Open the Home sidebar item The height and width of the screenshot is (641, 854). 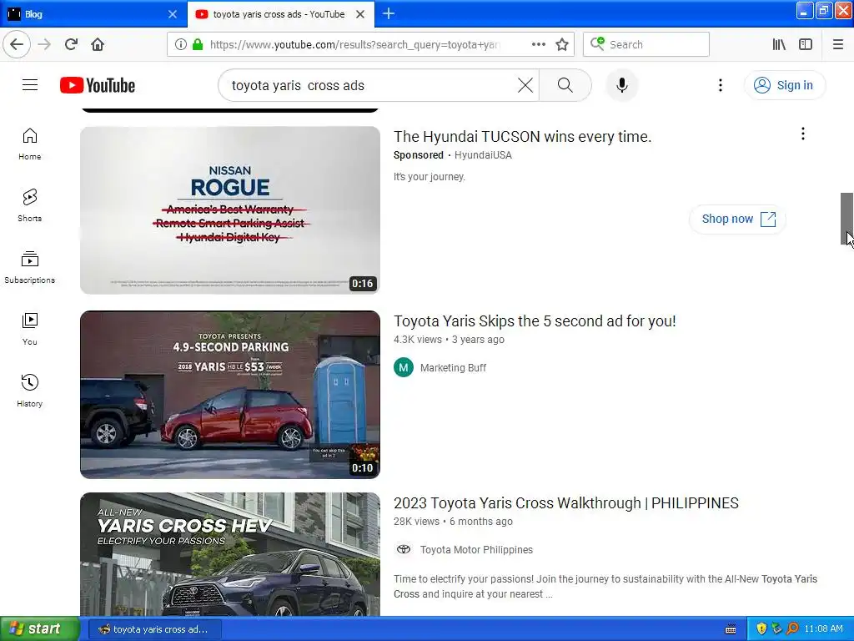(x=30, y=144)
